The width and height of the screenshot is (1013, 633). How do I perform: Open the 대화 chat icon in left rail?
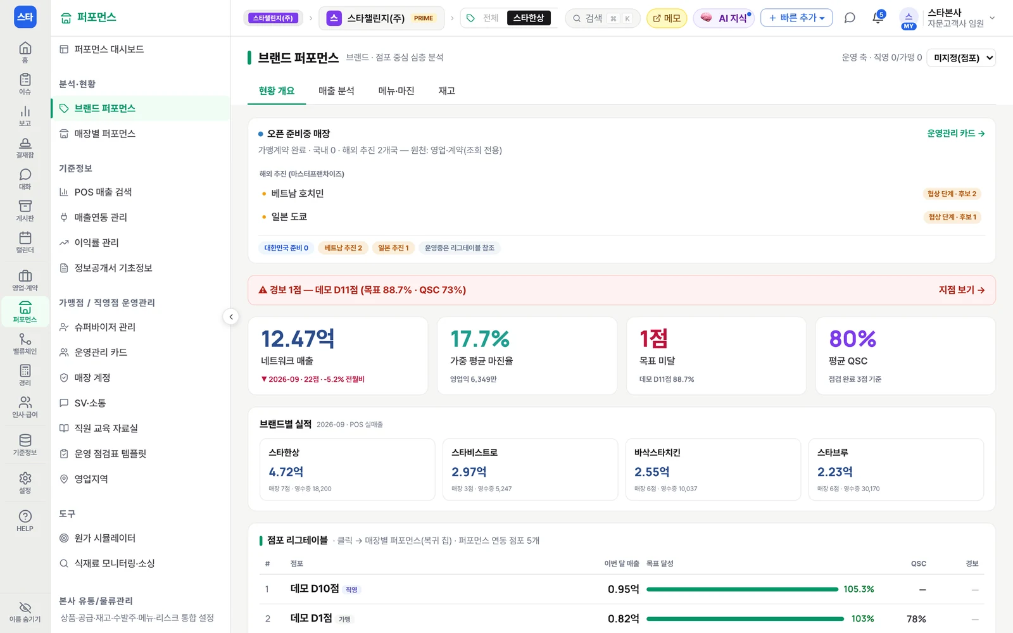(25, 179)
